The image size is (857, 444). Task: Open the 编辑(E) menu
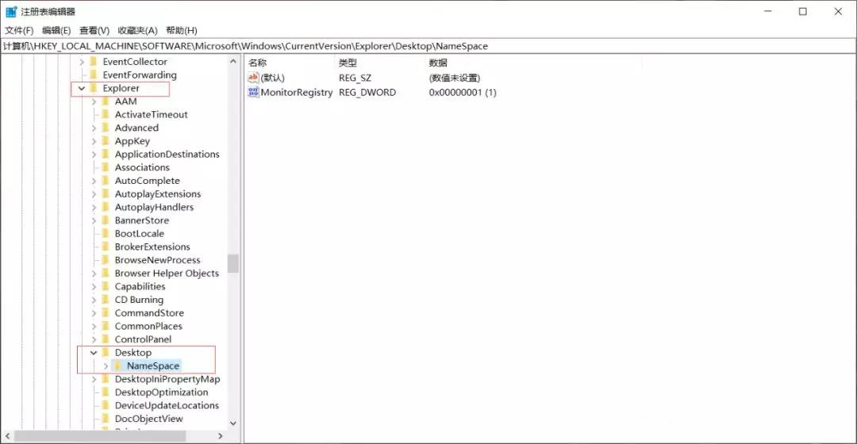56,31
